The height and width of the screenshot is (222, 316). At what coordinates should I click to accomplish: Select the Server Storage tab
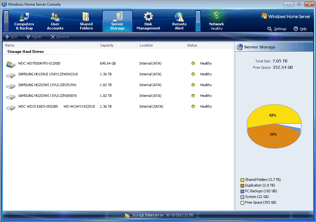point(117,21)
